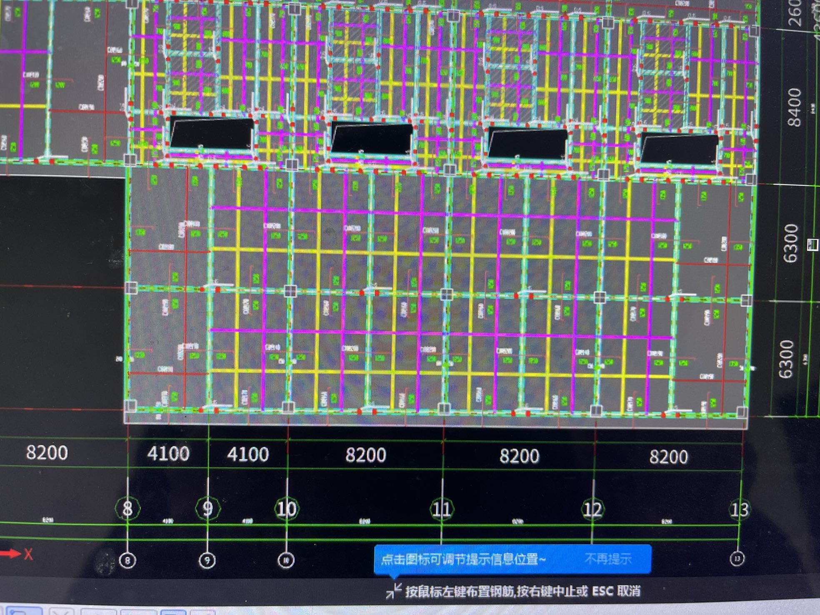Screen dimensions: 820x615
Task: Select the large axis bubble numbered 10
Action: tap(287, 509)
